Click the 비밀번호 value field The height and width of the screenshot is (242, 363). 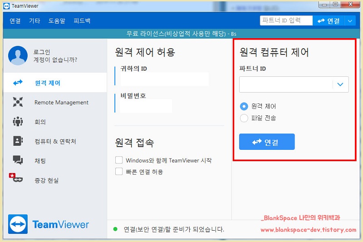146,106
